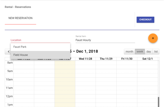Click the orange plus add button

[153, 38]
